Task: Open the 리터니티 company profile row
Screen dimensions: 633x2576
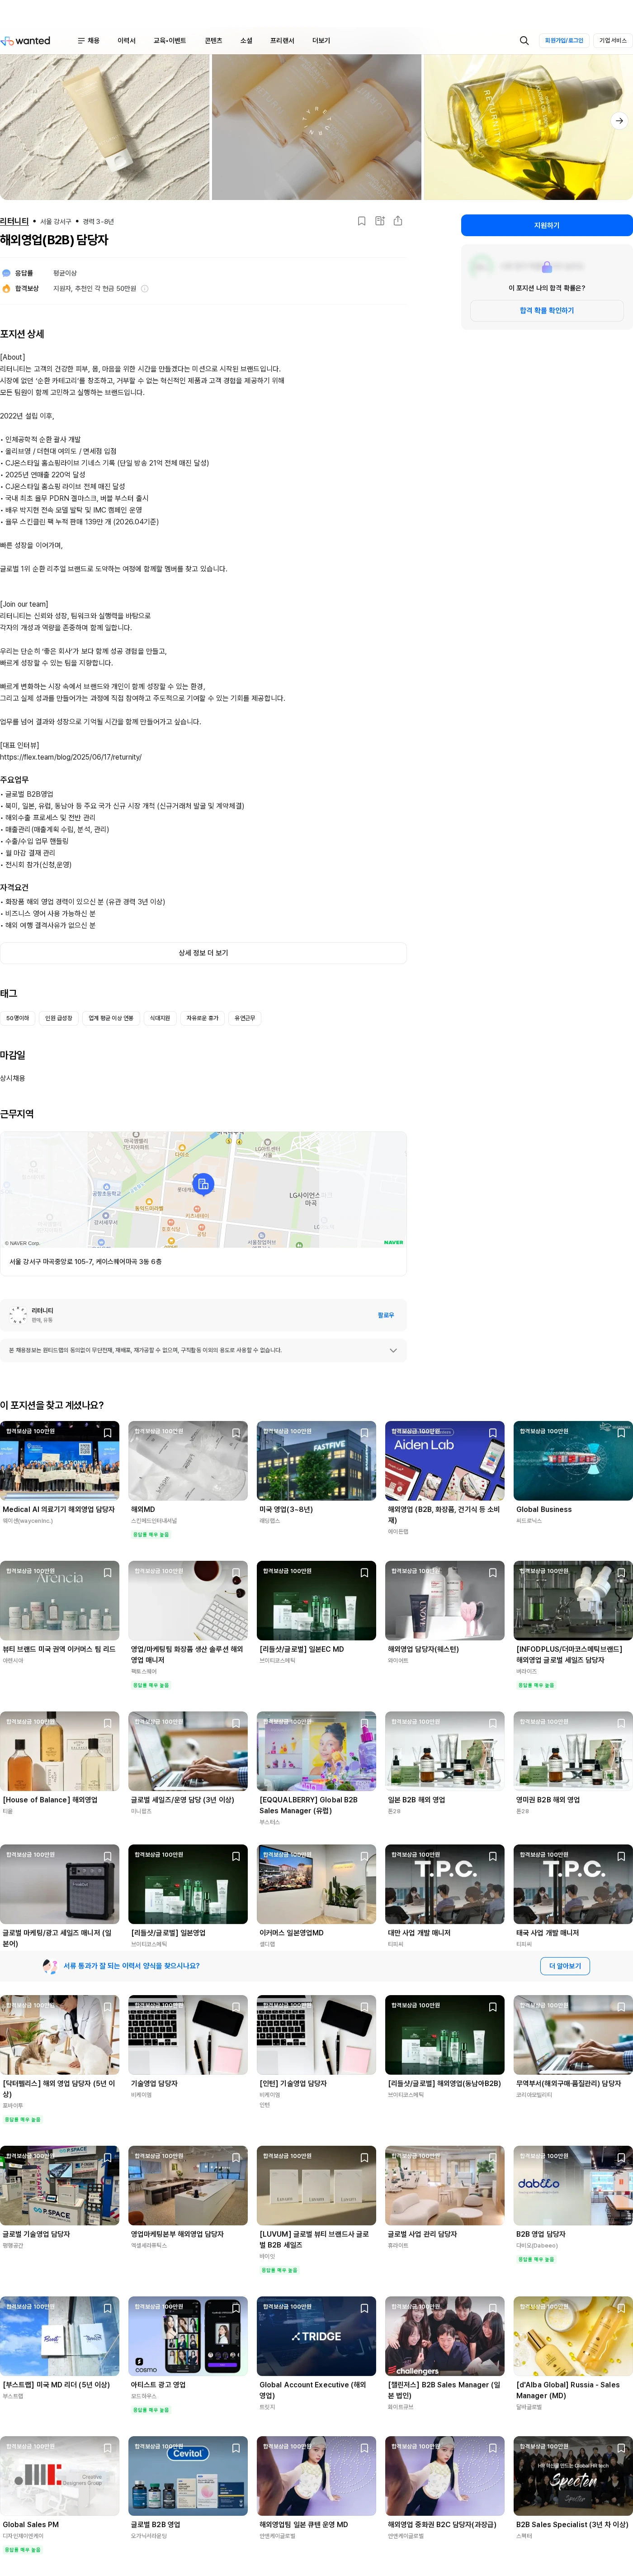Action: (203, 1315)
